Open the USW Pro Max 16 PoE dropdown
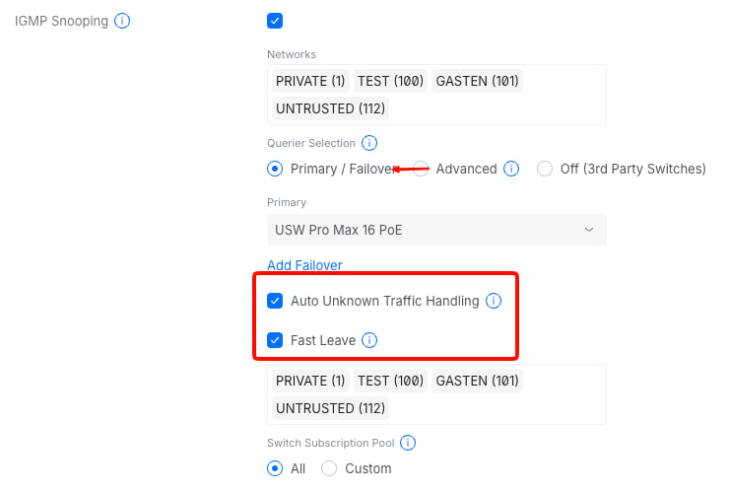This screenshot has height=492, width=730. click(x=436, y=230)
